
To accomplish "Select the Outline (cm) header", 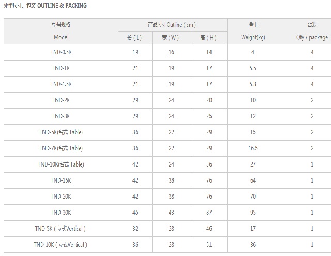I will coord(172,25).
